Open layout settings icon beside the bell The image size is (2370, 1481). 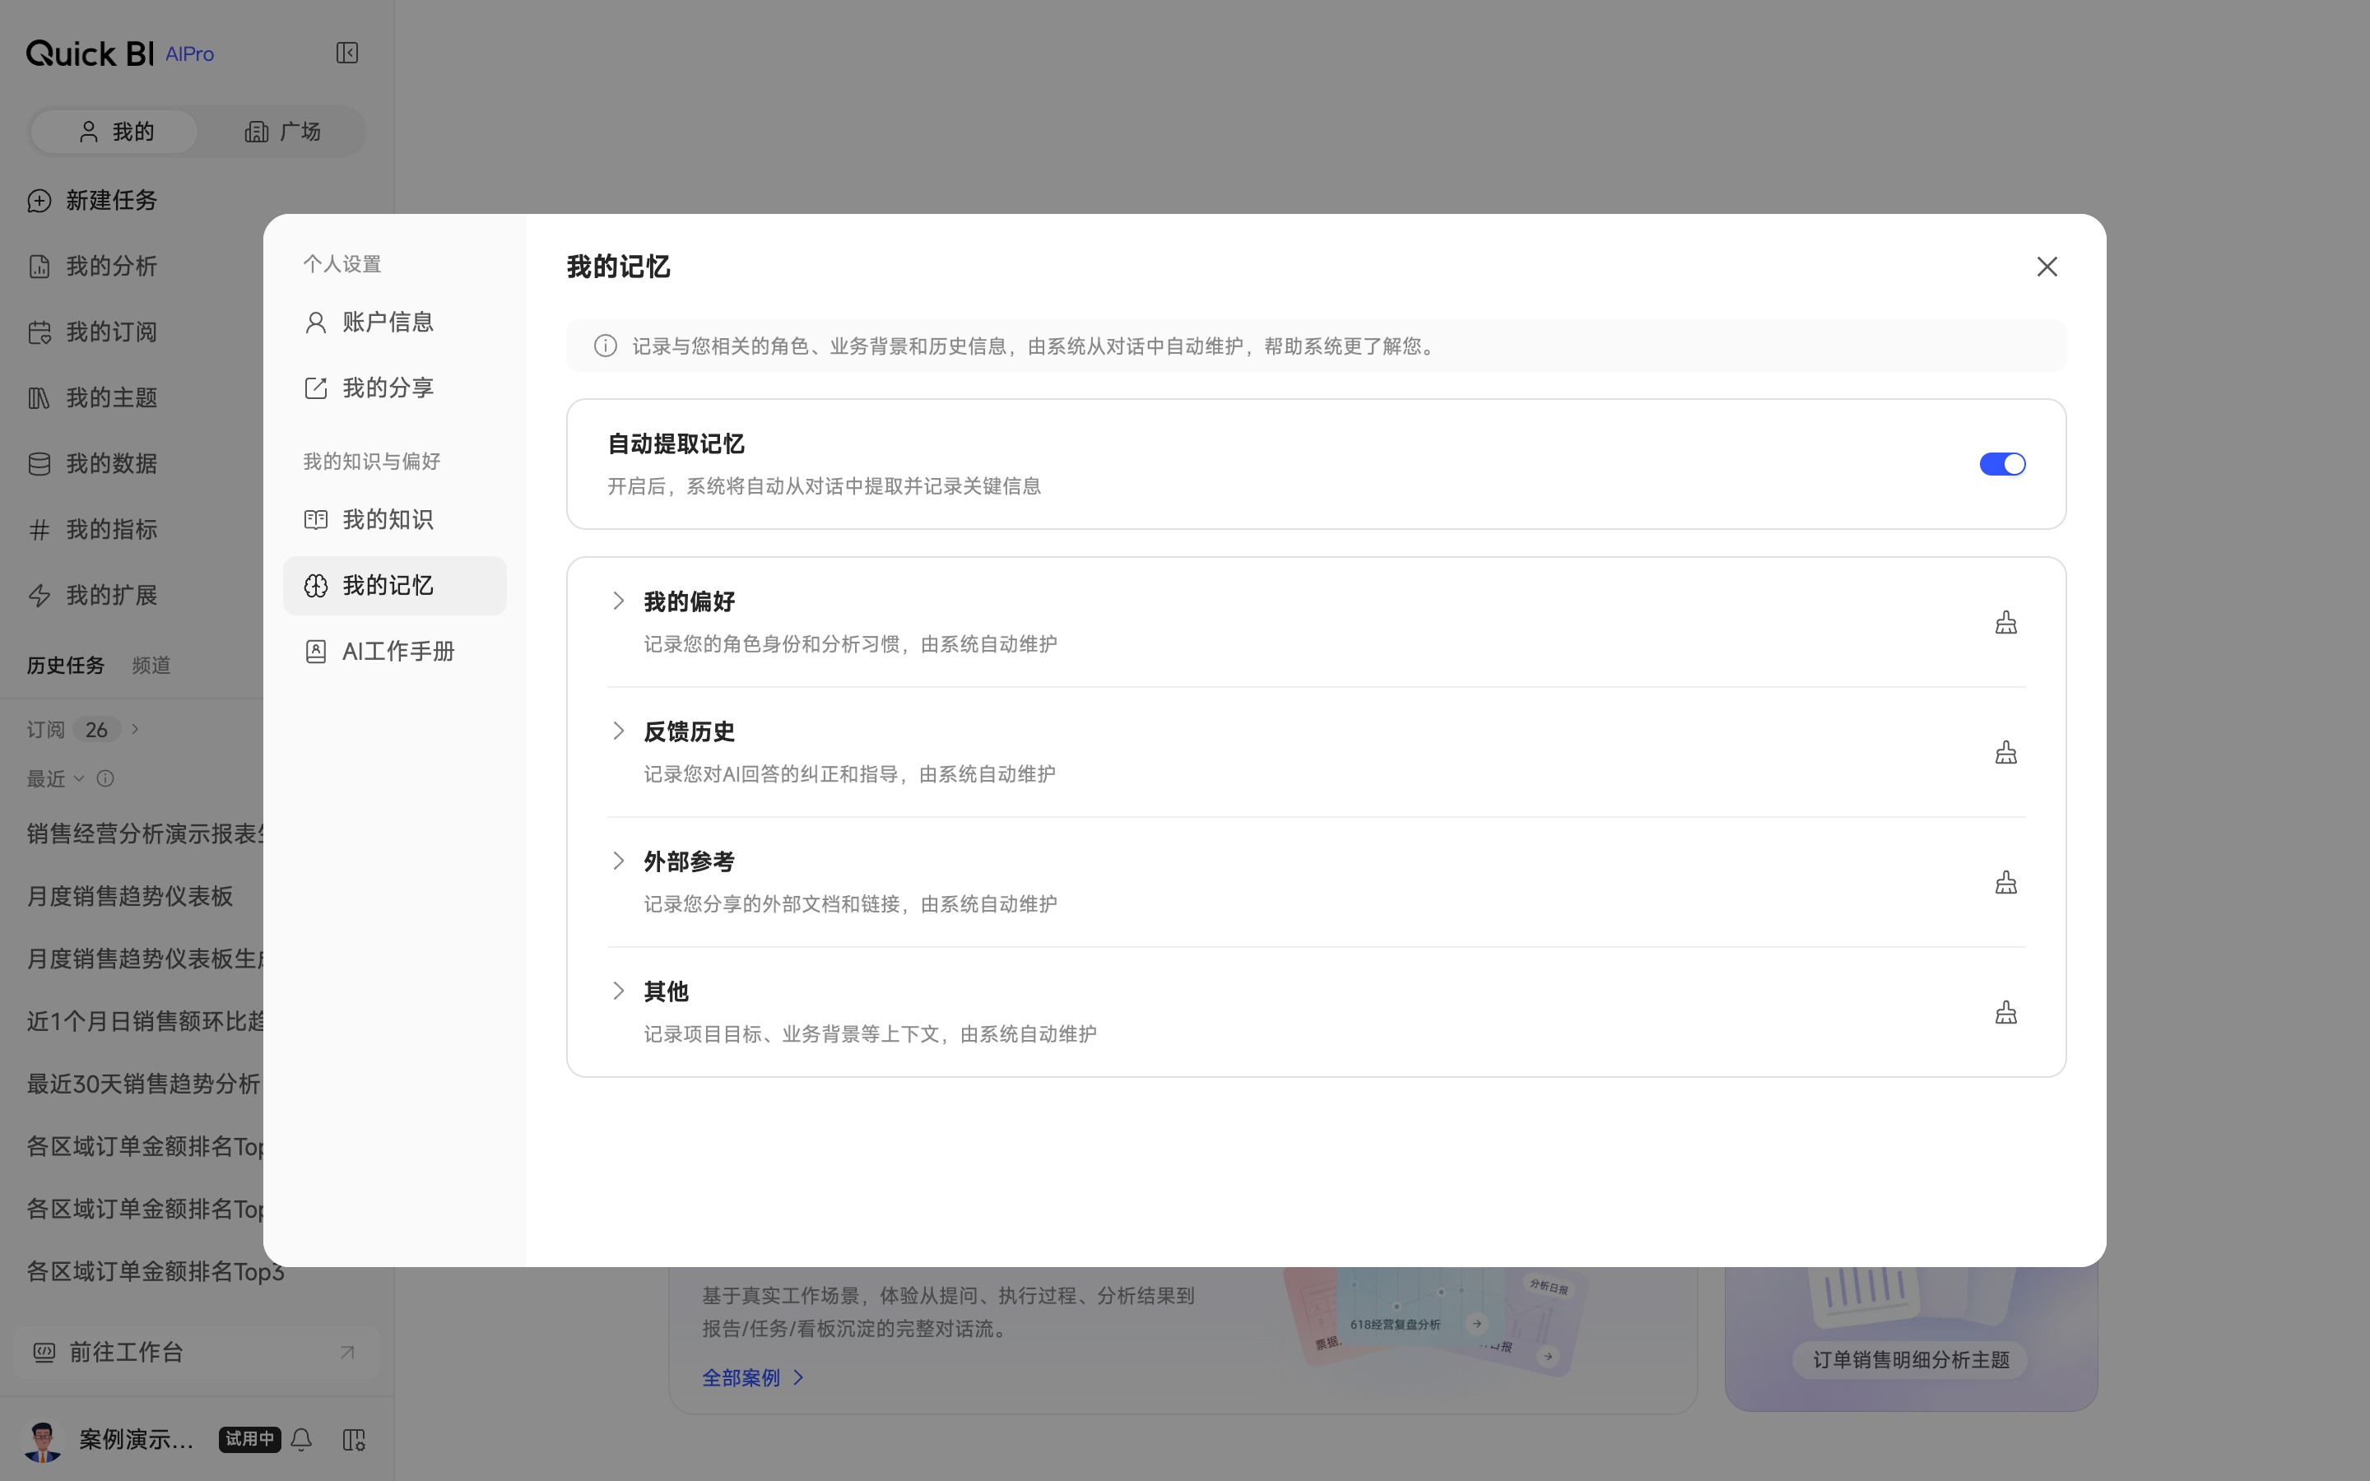[x=354, y=1439]
